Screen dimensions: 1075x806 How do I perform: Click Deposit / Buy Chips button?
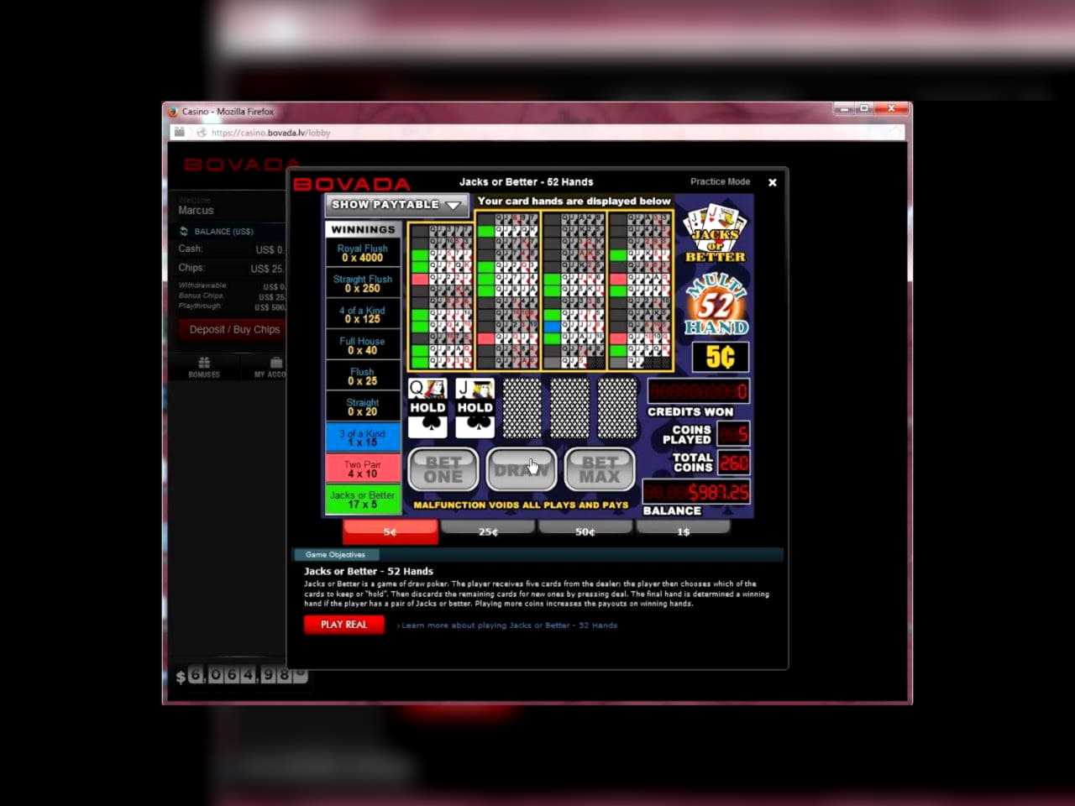pyautogui.click(x=234, y=329)
